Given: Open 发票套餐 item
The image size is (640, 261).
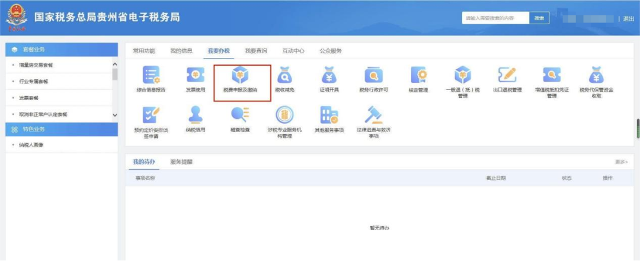Looking at the screenshot, I should coord(28,98).
